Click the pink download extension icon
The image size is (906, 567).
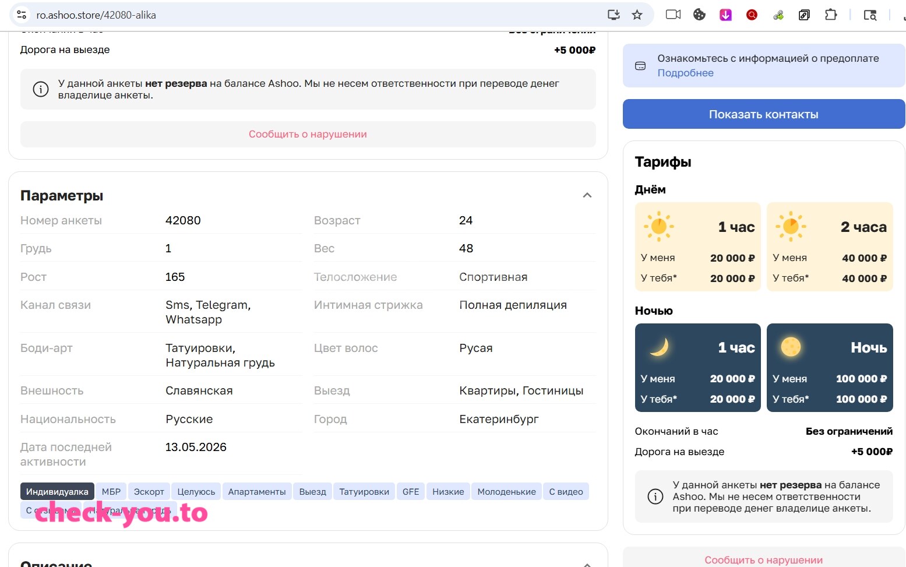(725, 15)
